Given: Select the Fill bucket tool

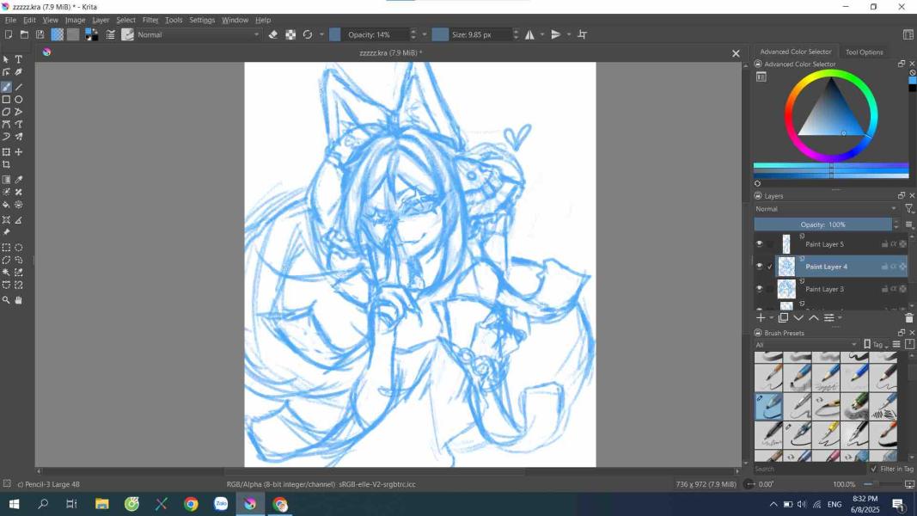Looking at the screenshot, I should pos(6,205).
